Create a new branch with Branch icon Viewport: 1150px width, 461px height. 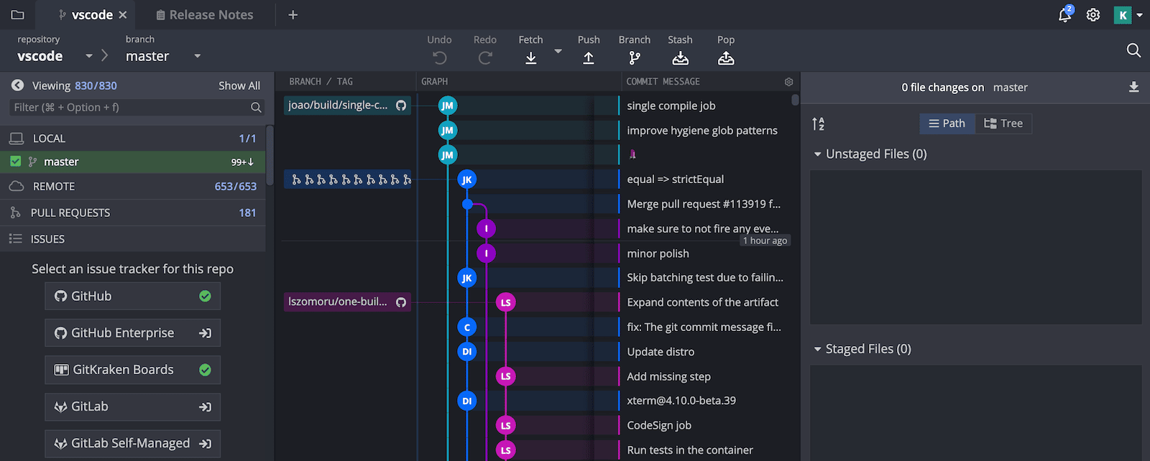(634, 58)
